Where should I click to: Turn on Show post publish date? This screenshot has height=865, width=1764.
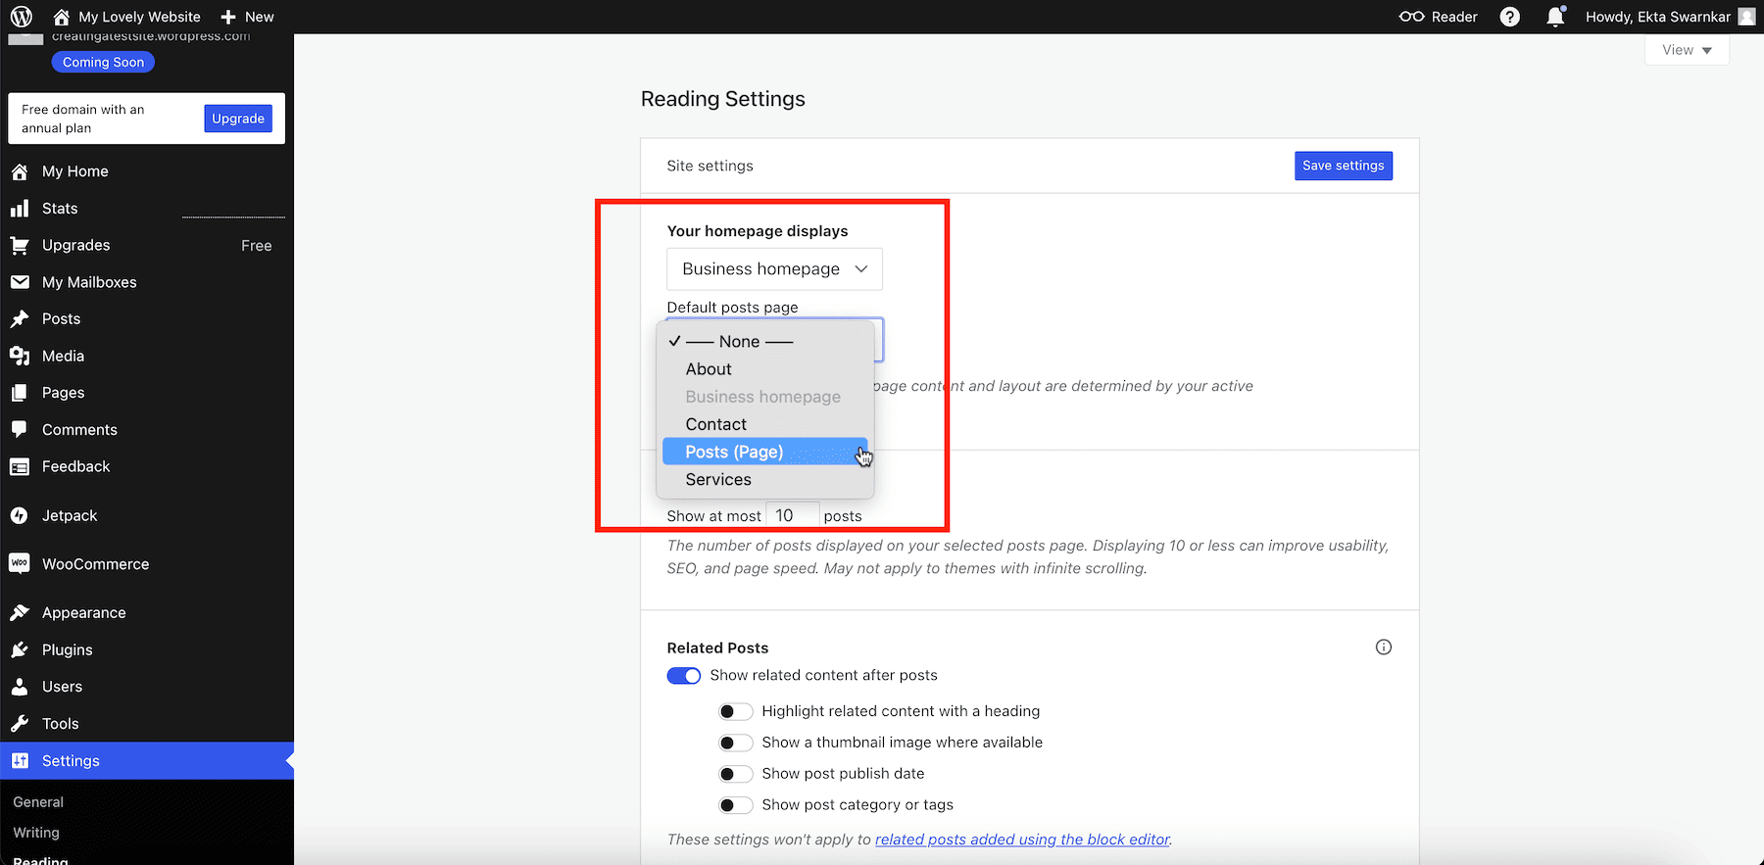[x=735, y=774]
